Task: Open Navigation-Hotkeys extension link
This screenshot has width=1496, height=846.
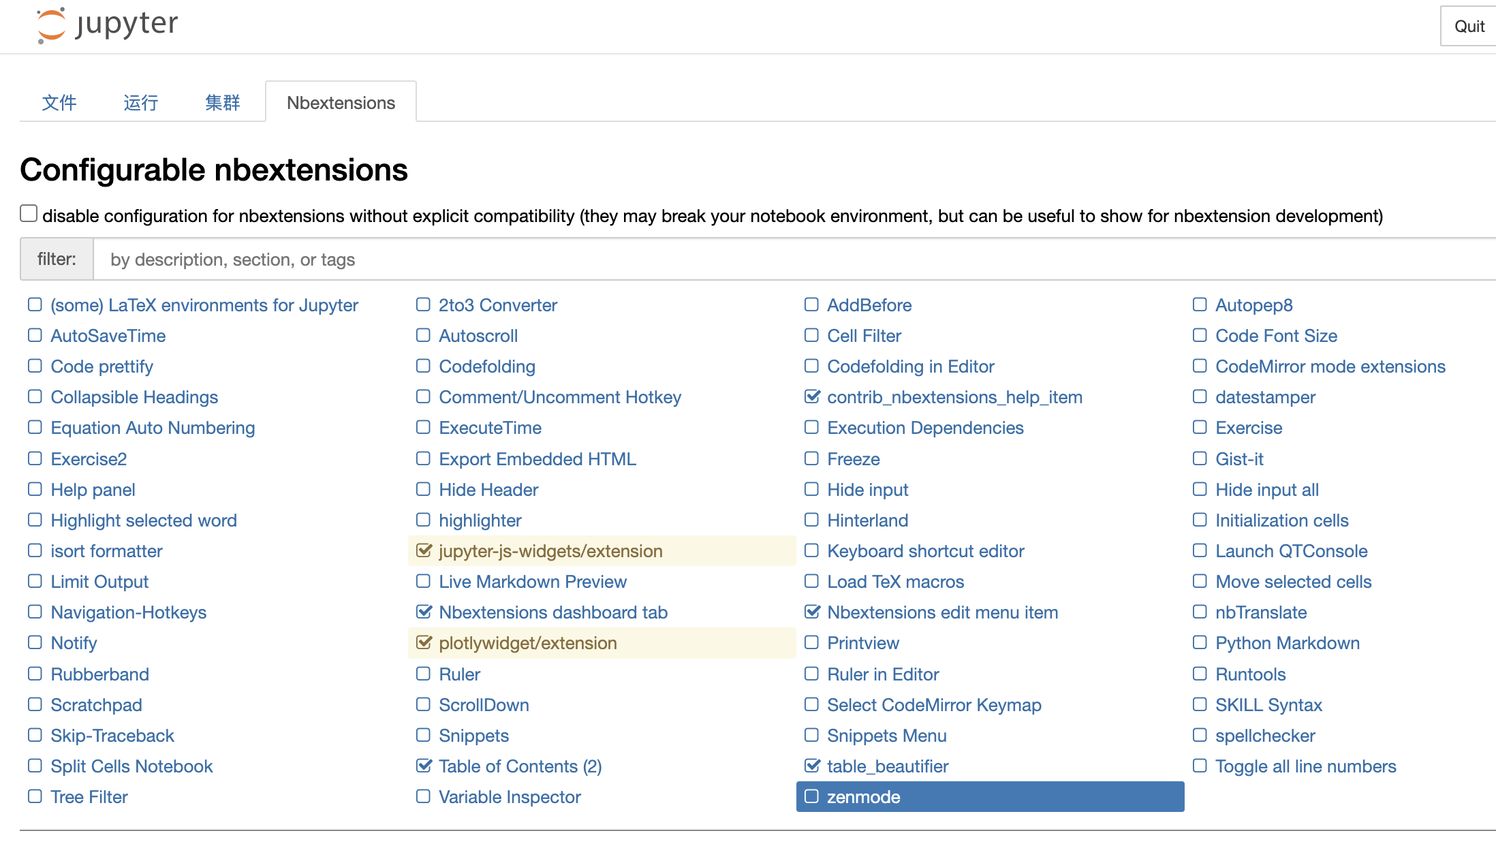Action: click(x=129, y=612)
